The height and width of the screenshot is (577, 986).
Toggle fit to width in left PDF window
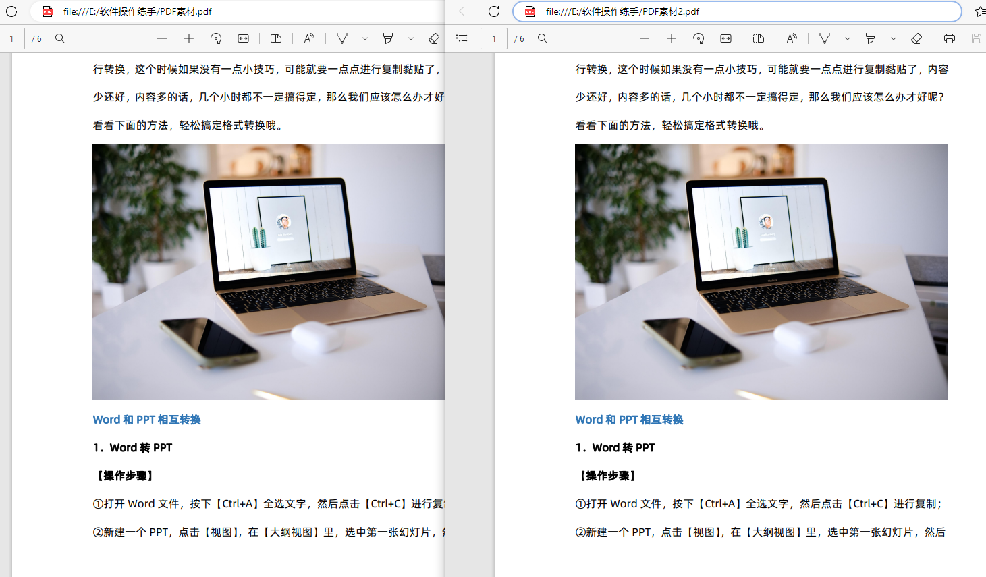point(243,38)
